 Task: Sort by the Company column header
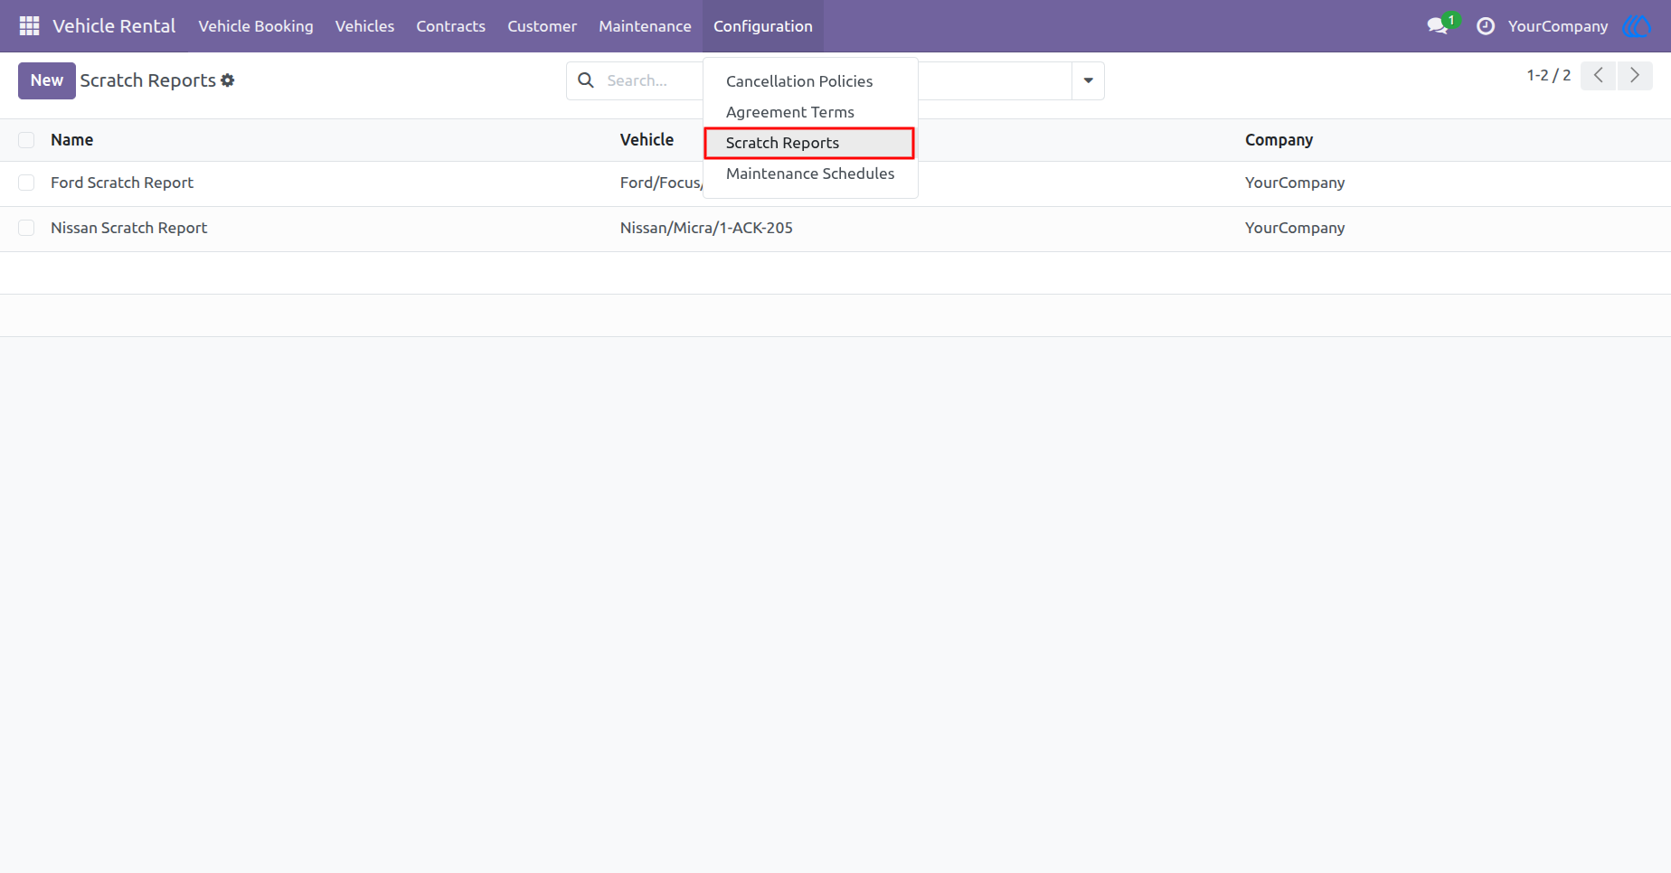1279,140
